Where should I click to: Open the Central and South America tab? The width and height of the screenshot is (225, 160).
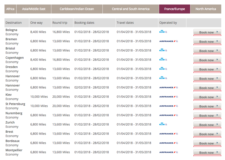tap(131, 9)
